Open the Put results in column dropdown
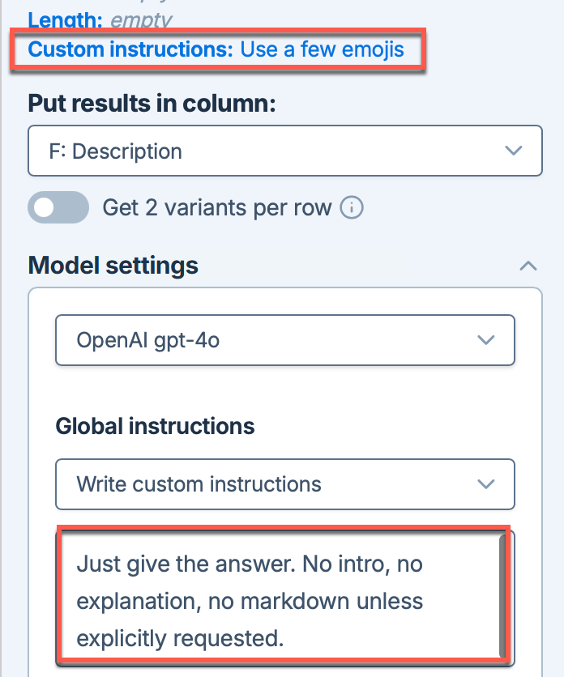This screenshot has height=677, width=564. tap(284, 151)
